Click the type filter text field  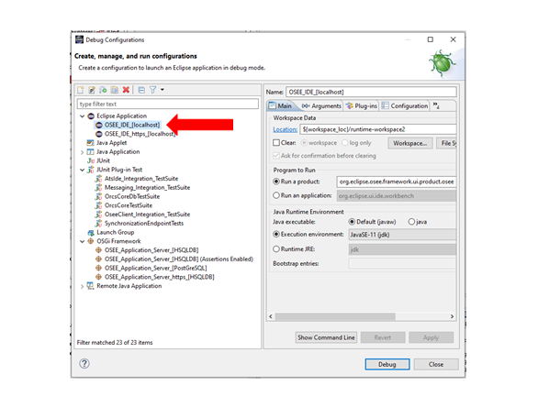(x=168, y=104)
